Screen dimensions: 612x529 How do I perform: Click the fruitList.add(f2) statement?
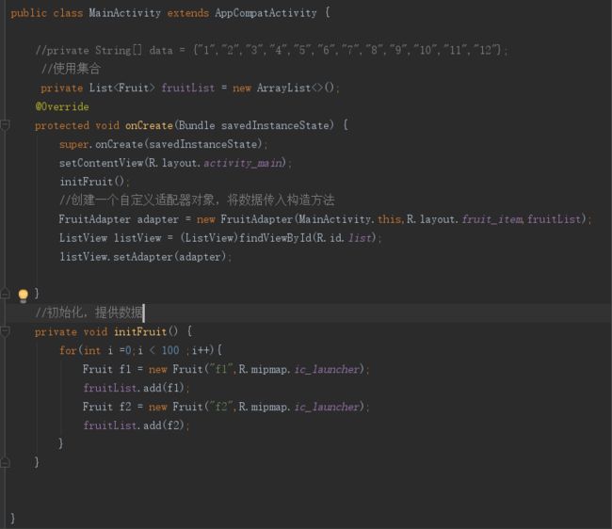[x=137, y=425]
